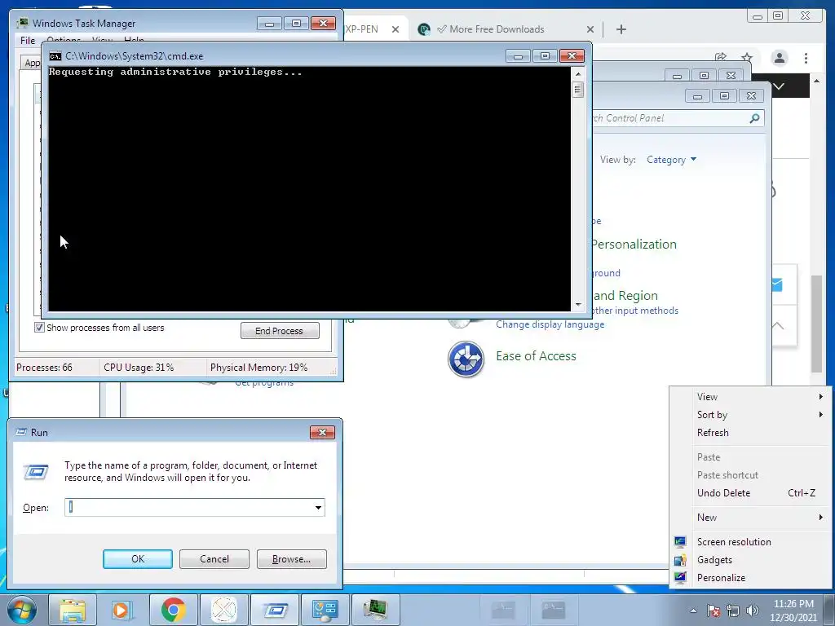Close the Run dialog with X
This screenshot has height=626, width=835.
(322, 432)
